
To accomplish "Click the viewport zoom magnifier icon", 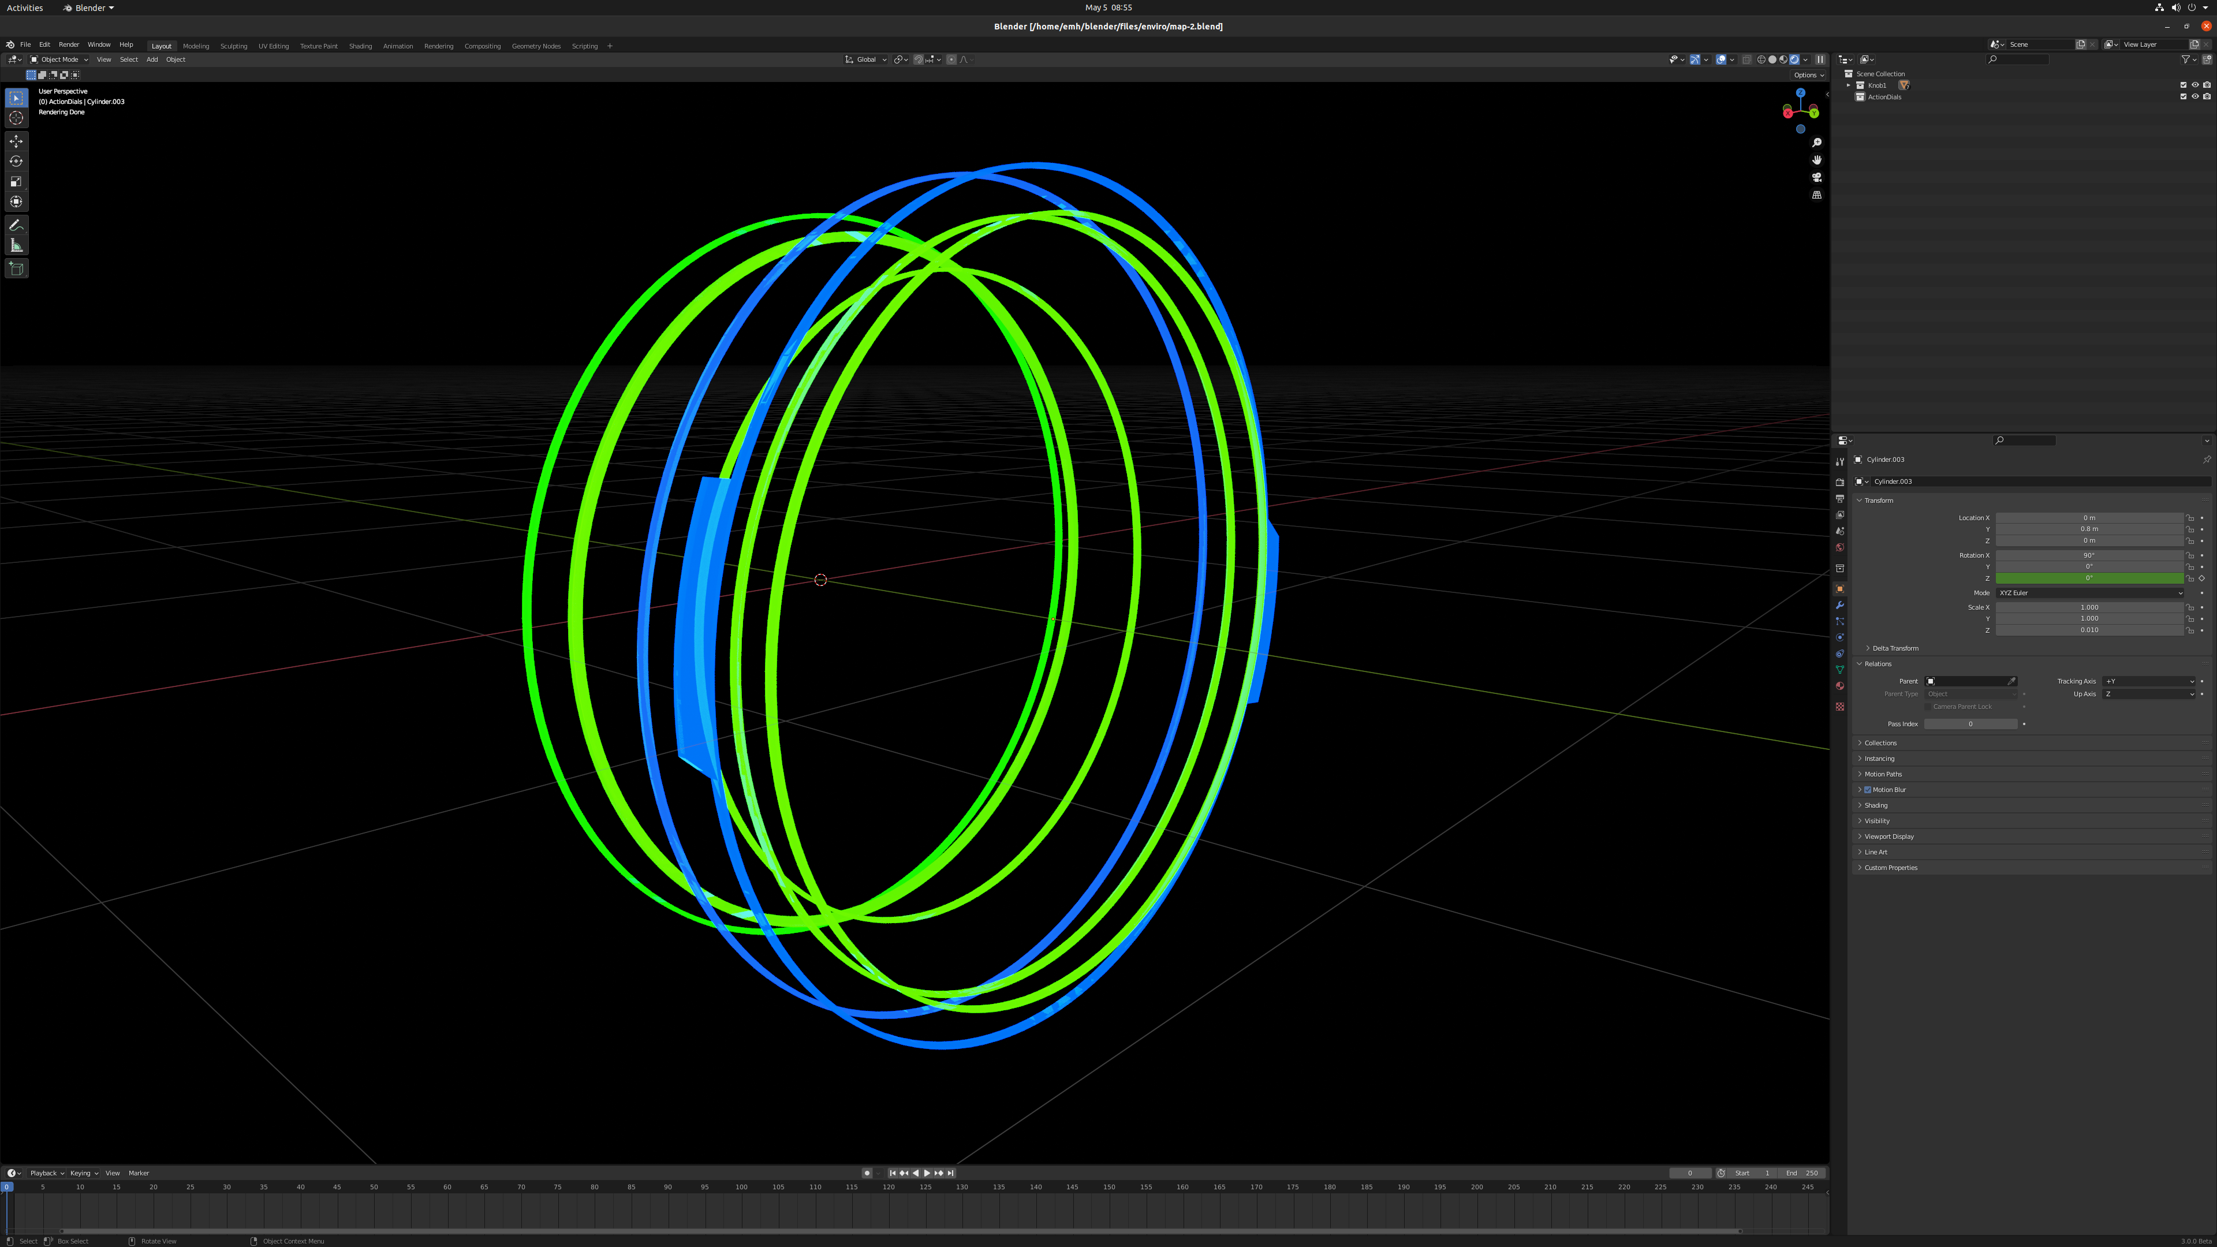I will tap(1817, 143).
